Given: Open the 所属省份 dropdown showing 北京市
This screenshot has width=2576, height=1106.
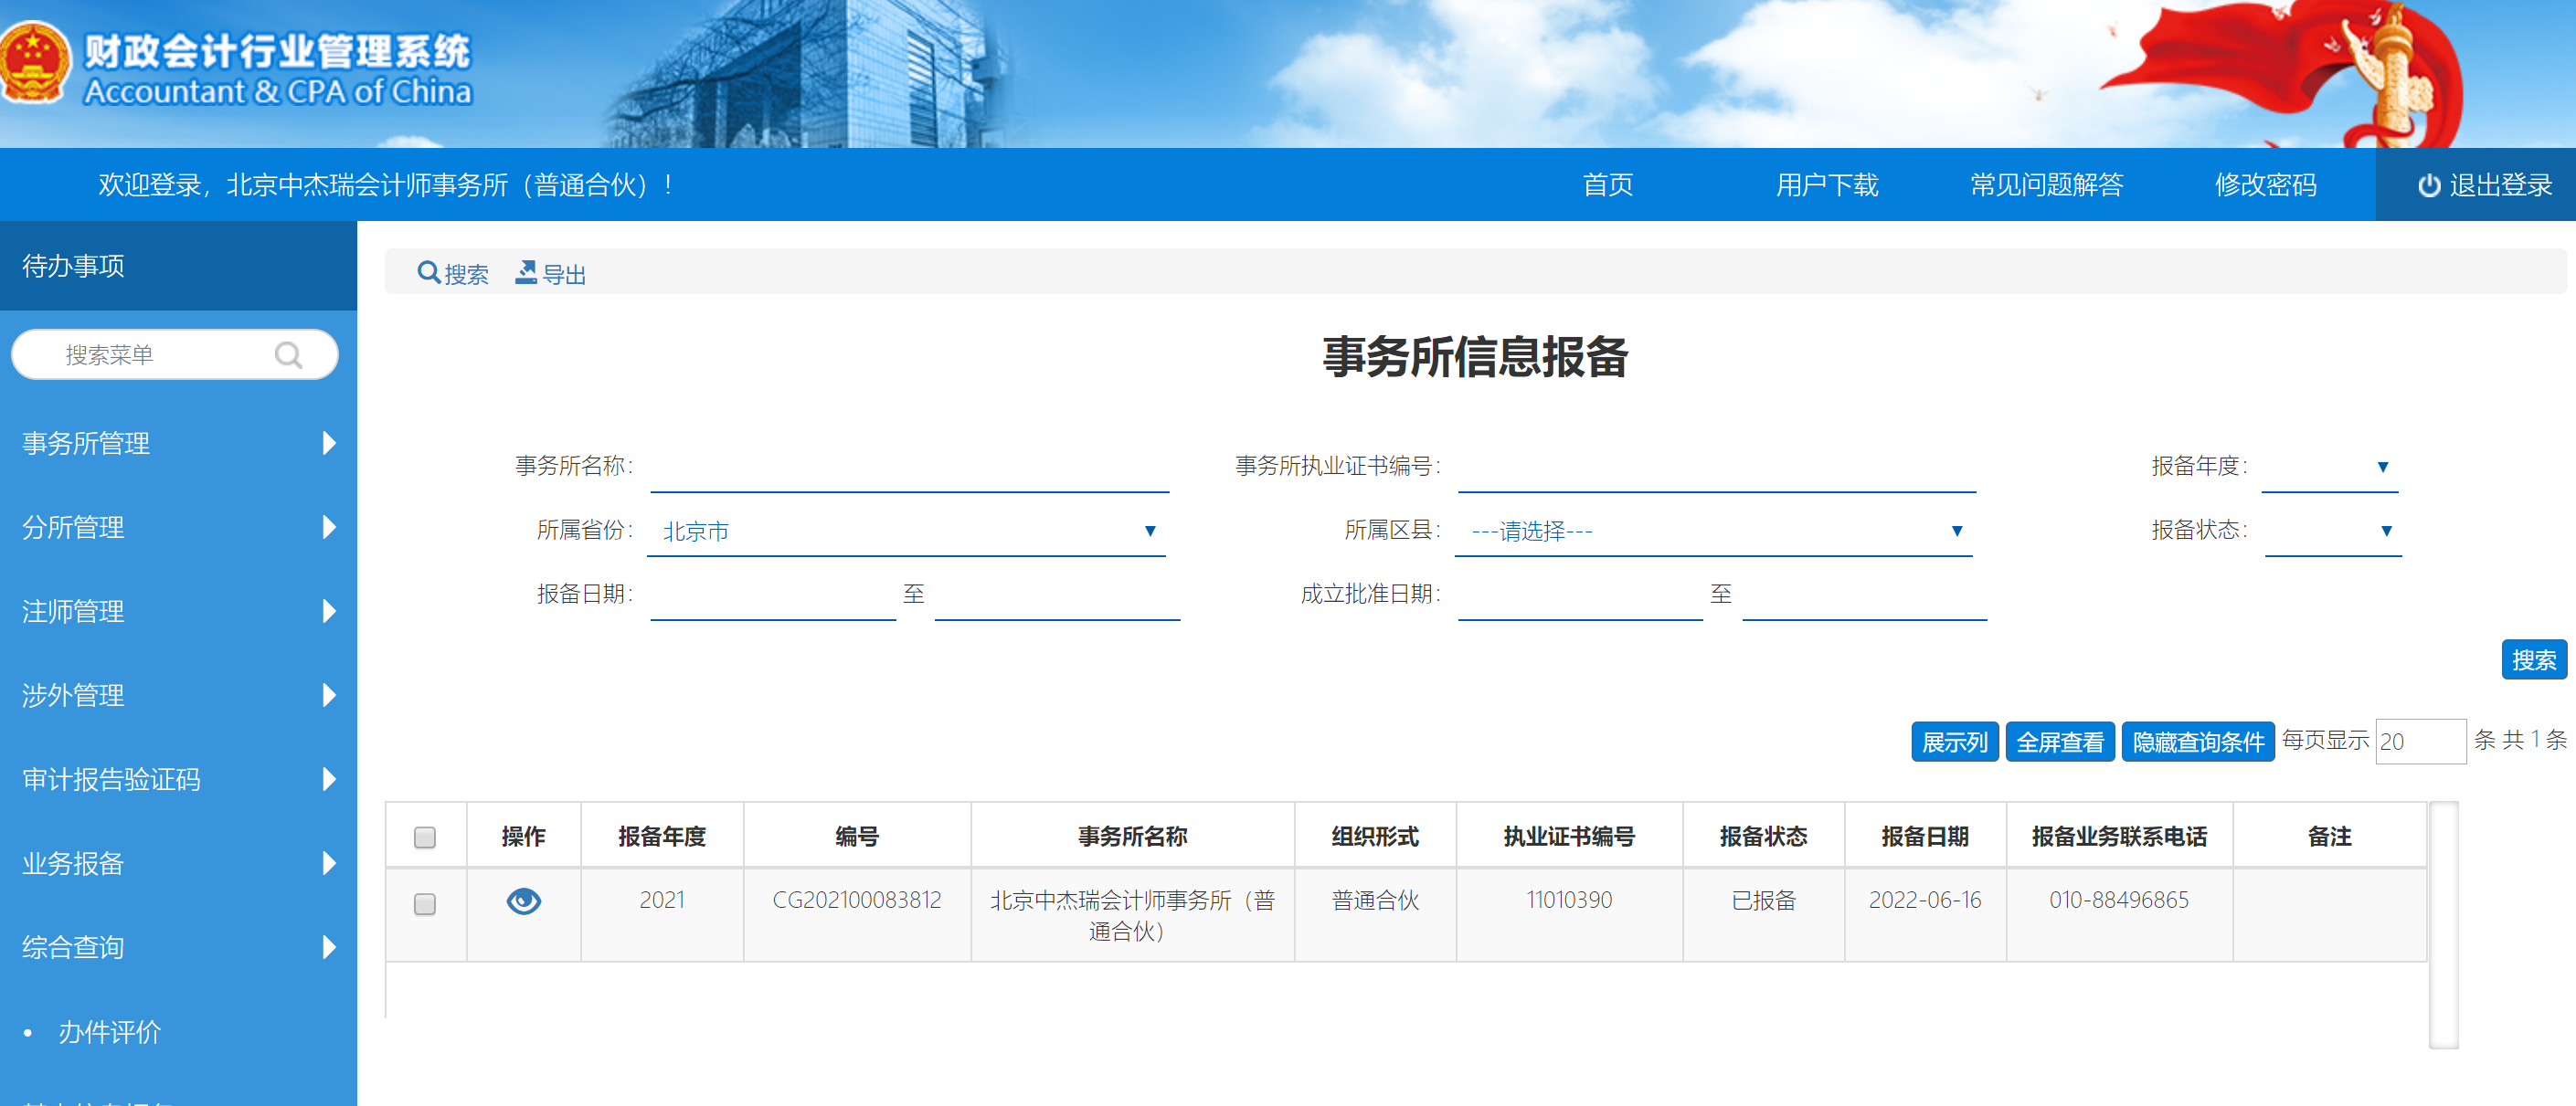Looking at the screenshot, I should tap(905, 531).
